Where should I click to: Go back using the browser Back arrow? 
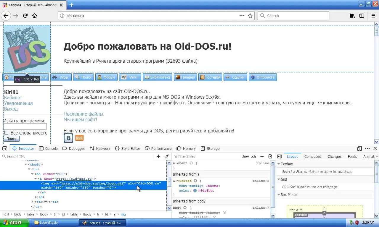(x=6, y=16)
